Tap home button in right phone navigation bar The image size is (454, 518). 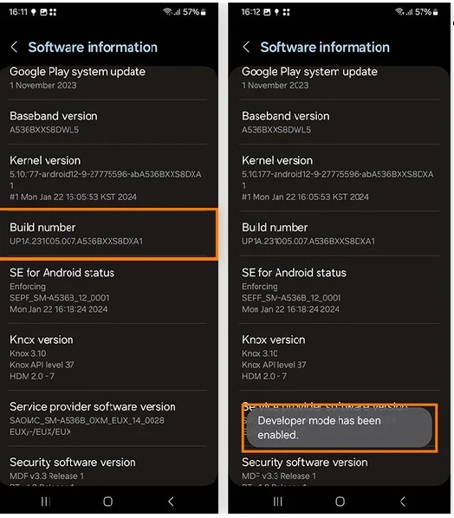tap(340, 502)
